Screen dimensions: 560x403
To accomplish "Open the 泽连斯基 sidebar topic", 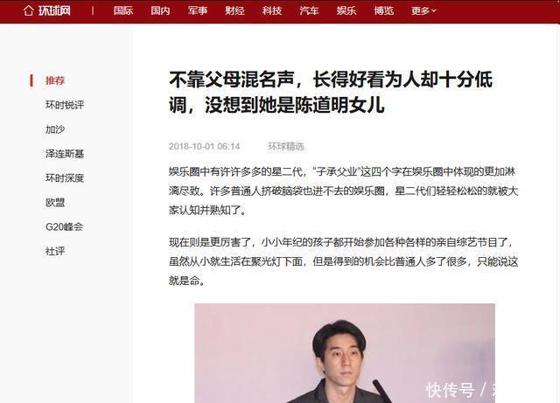I will 65,154.
